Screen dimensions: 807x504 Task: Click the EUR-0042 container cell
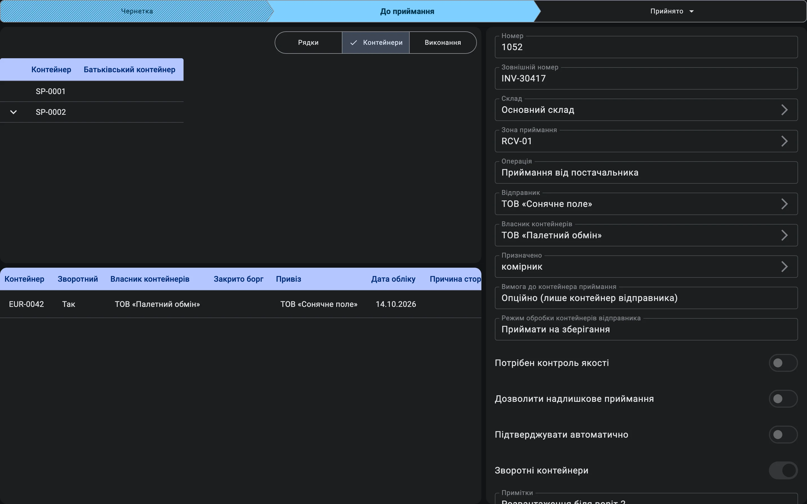pyautogui.click(x=26, y=304)
